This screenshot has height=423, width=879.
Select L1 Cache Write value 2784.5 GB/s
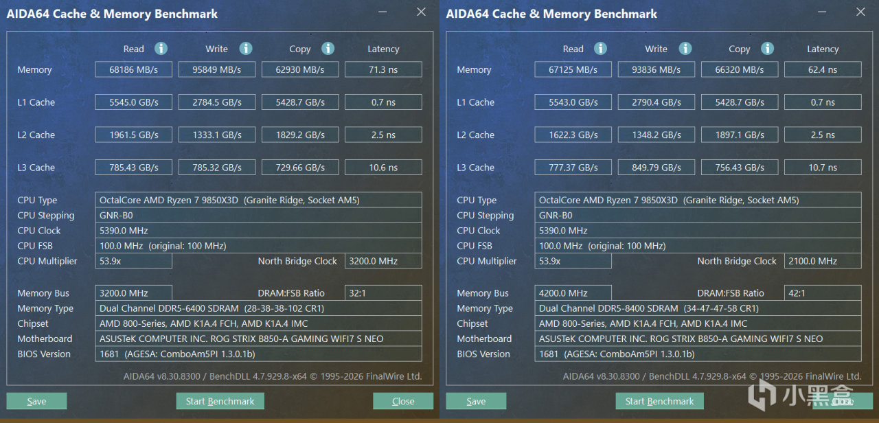point(217,102)
